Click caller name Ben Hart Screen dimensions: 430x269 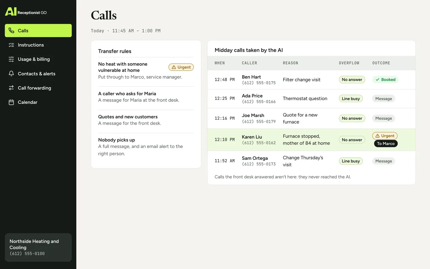point(251,77)
